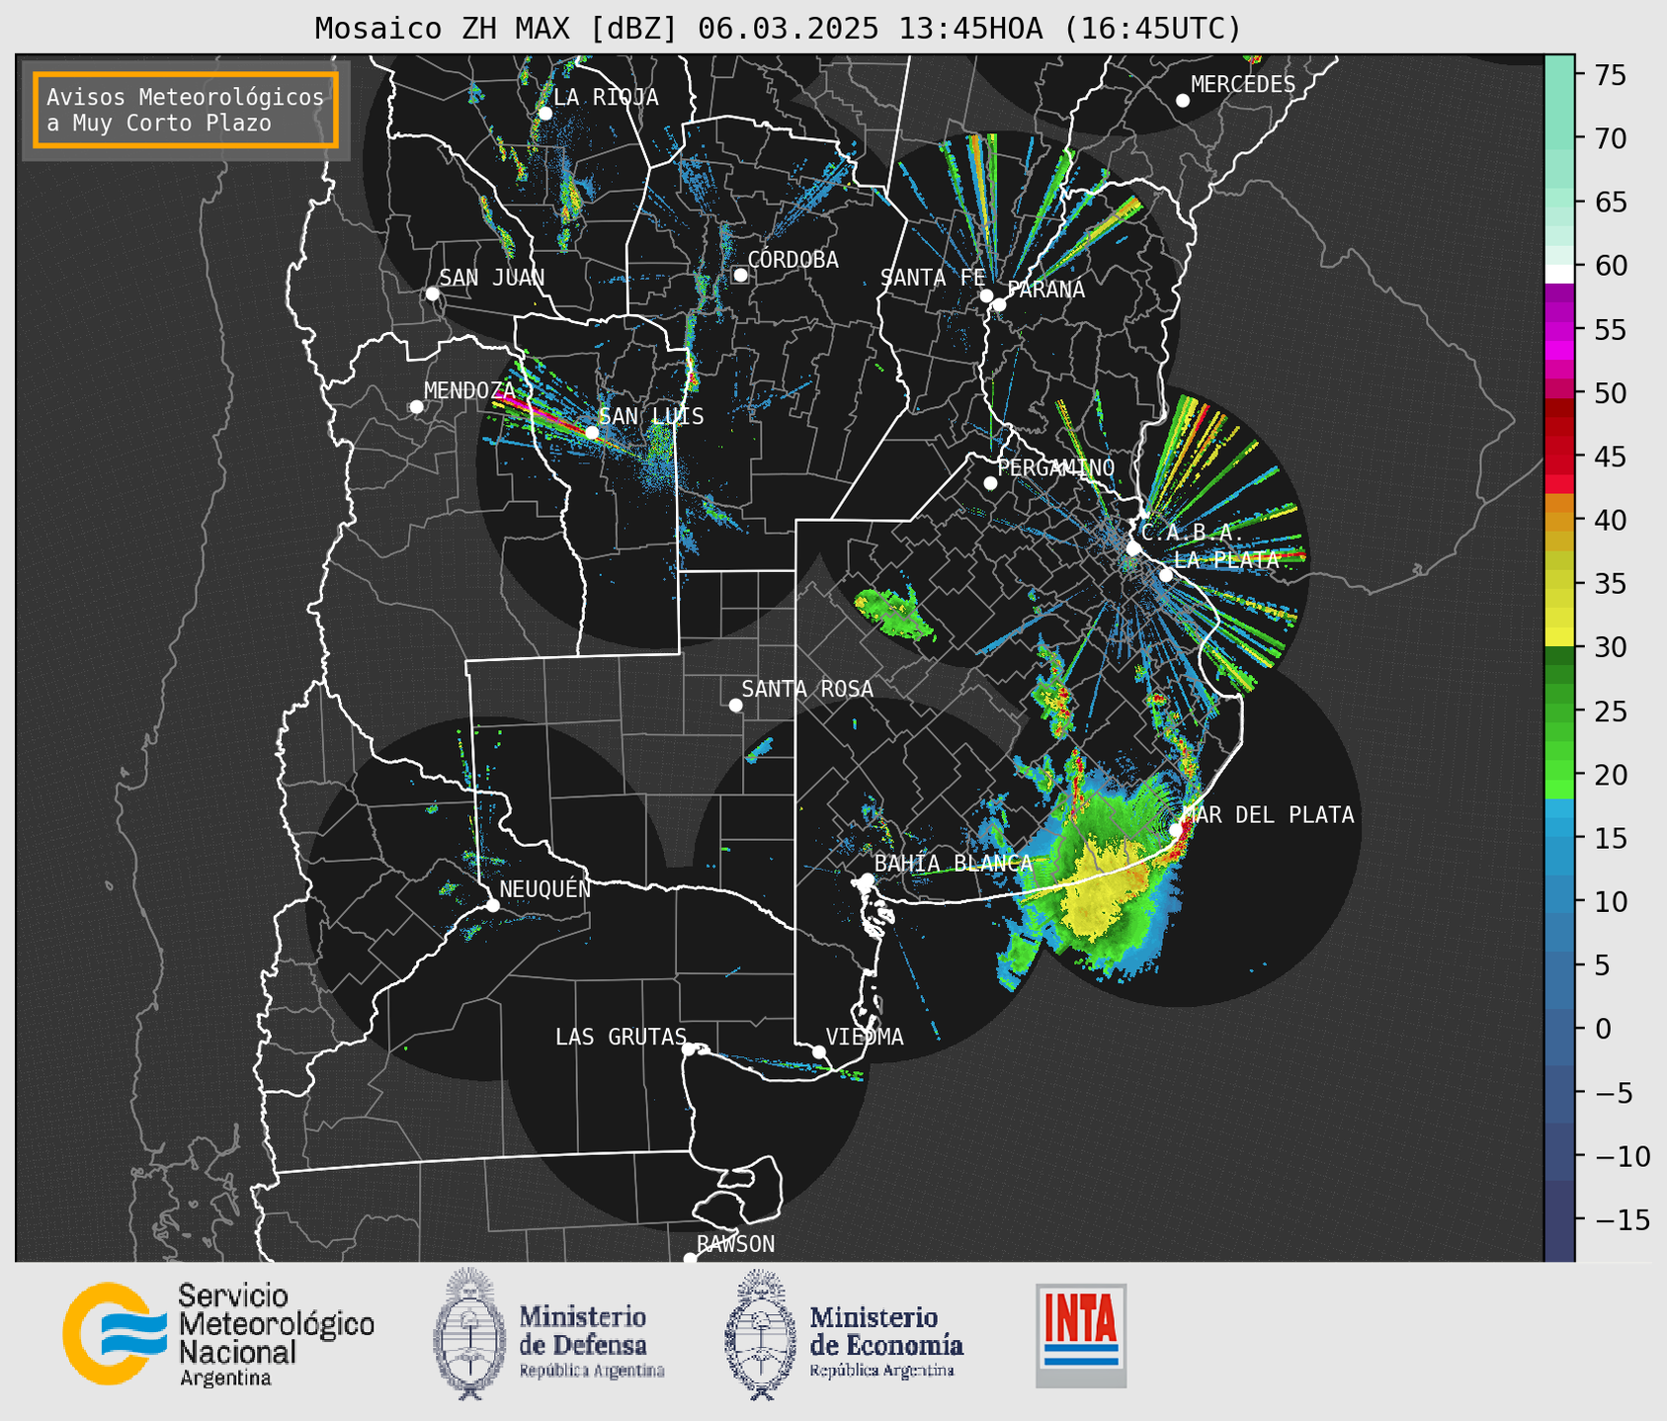1667x1421 pixels.
Task: Click the Viedma city label
Action: 864,1037
